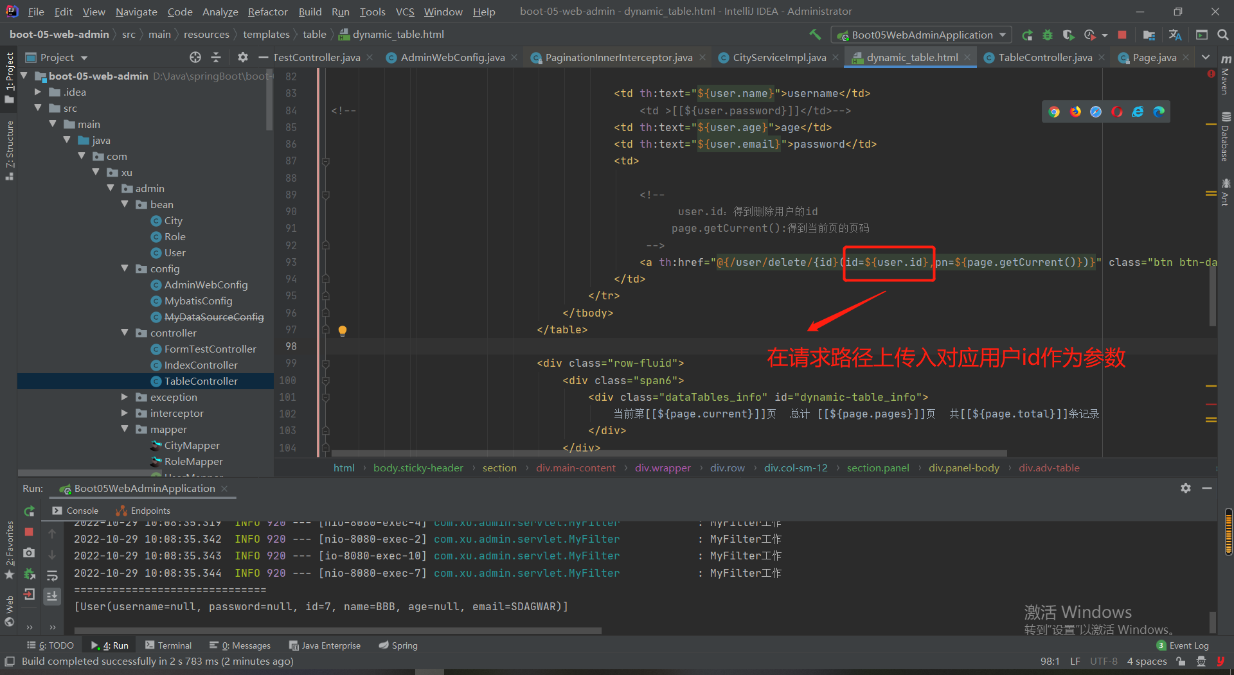
Task: Open the VCS menu
Action: pos(405,12)
